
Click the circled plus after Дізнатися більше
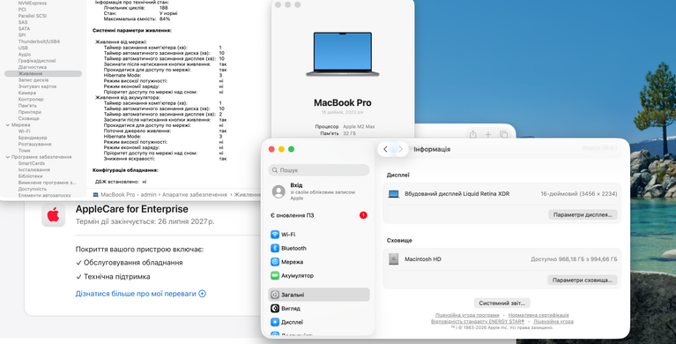point(202,294)
